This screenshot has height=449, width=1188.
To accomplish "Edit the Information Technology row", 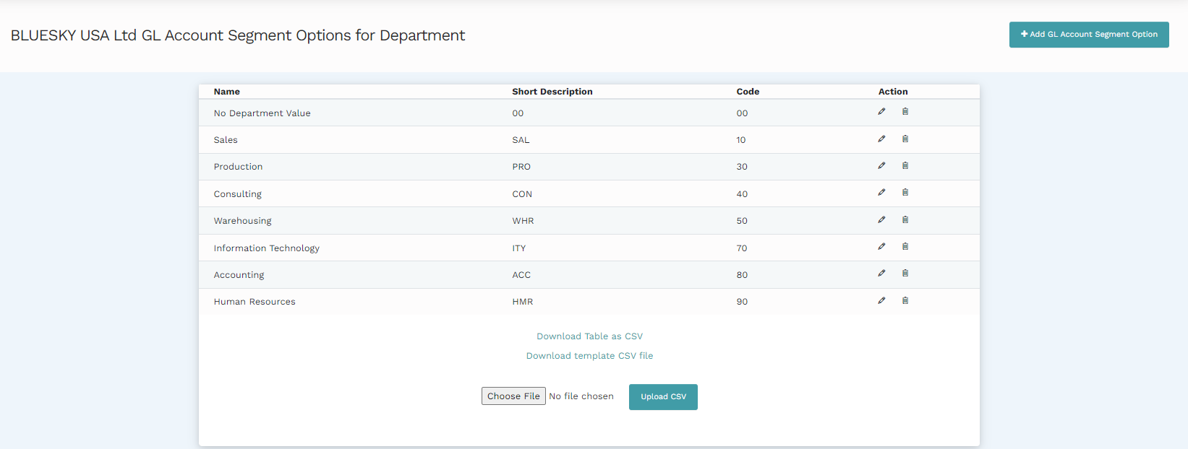I will tap(881, 246).
